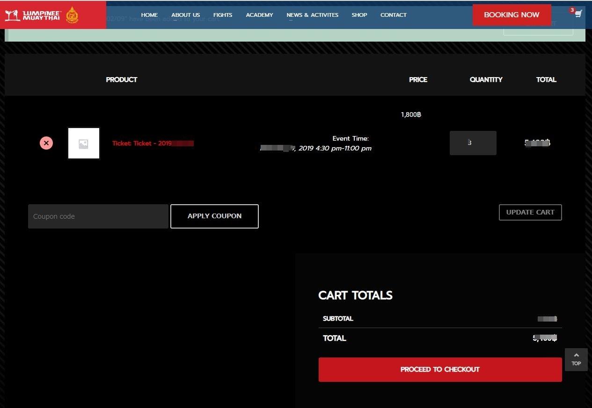This screenshot has height=408, width=592.
Task: Open the Contact page
Action: coord(393,15)
